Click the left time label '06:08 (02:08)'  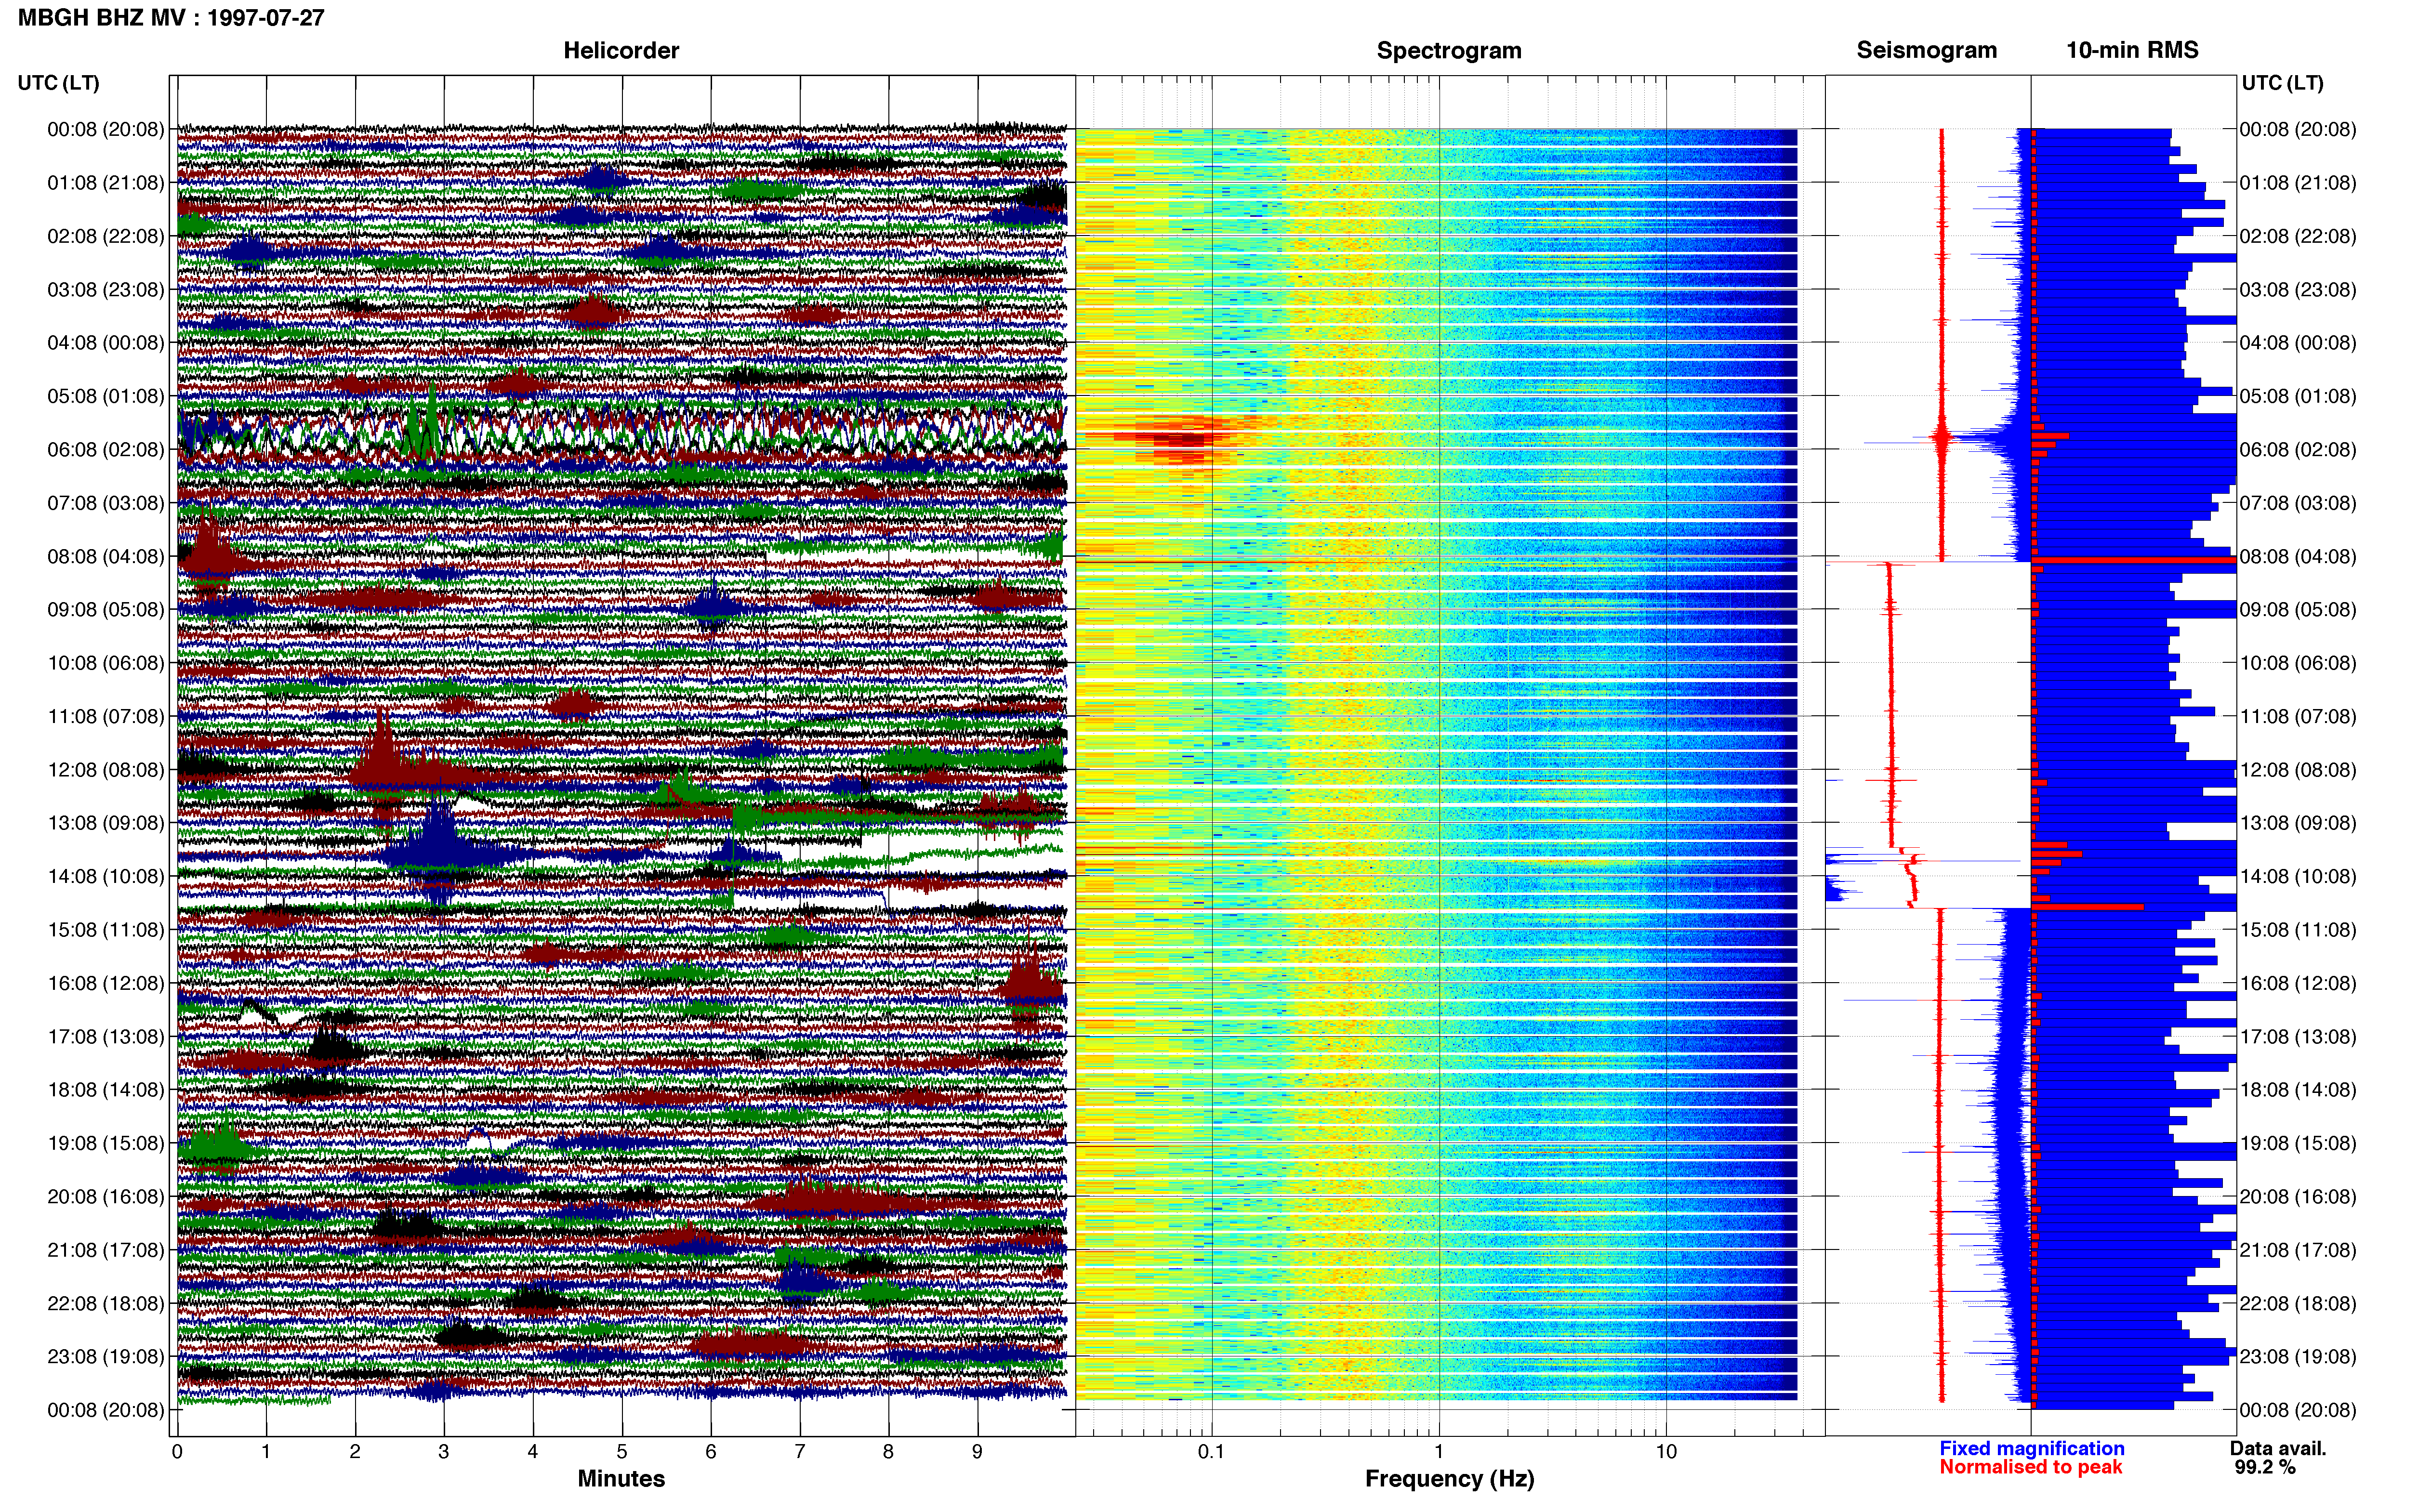click(x=105, y=450)
